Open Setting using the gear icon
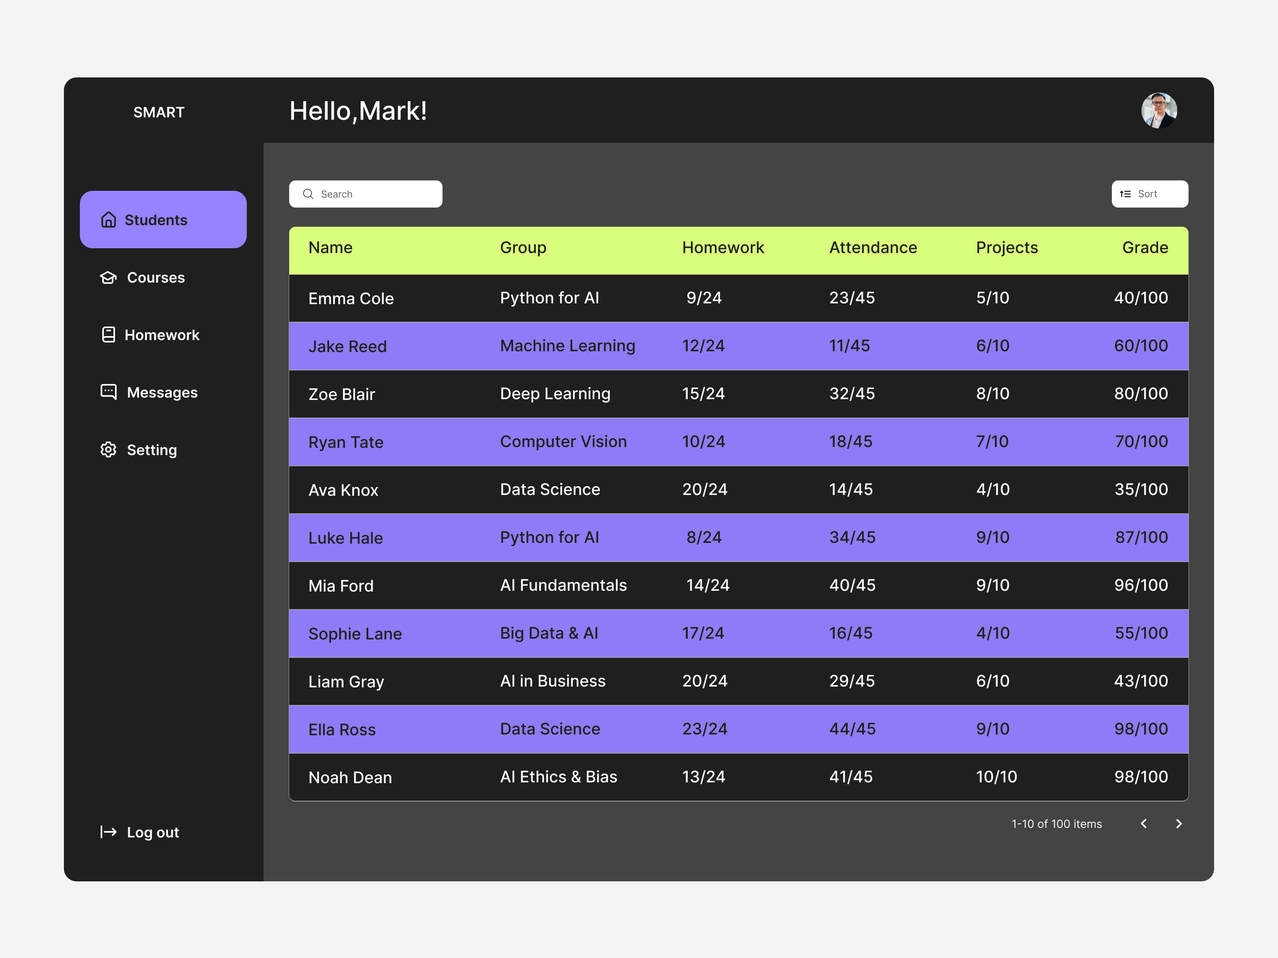 coord(109,450)
